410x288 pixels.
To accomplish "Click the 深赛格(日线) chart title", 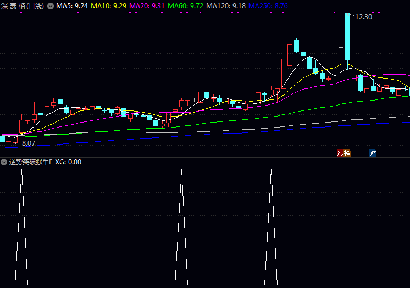I will pyautogui.click(x=23, y=6).
